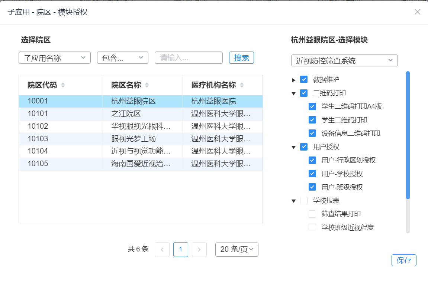
Task: Click the 保存 button
Action: click(404, 260)
